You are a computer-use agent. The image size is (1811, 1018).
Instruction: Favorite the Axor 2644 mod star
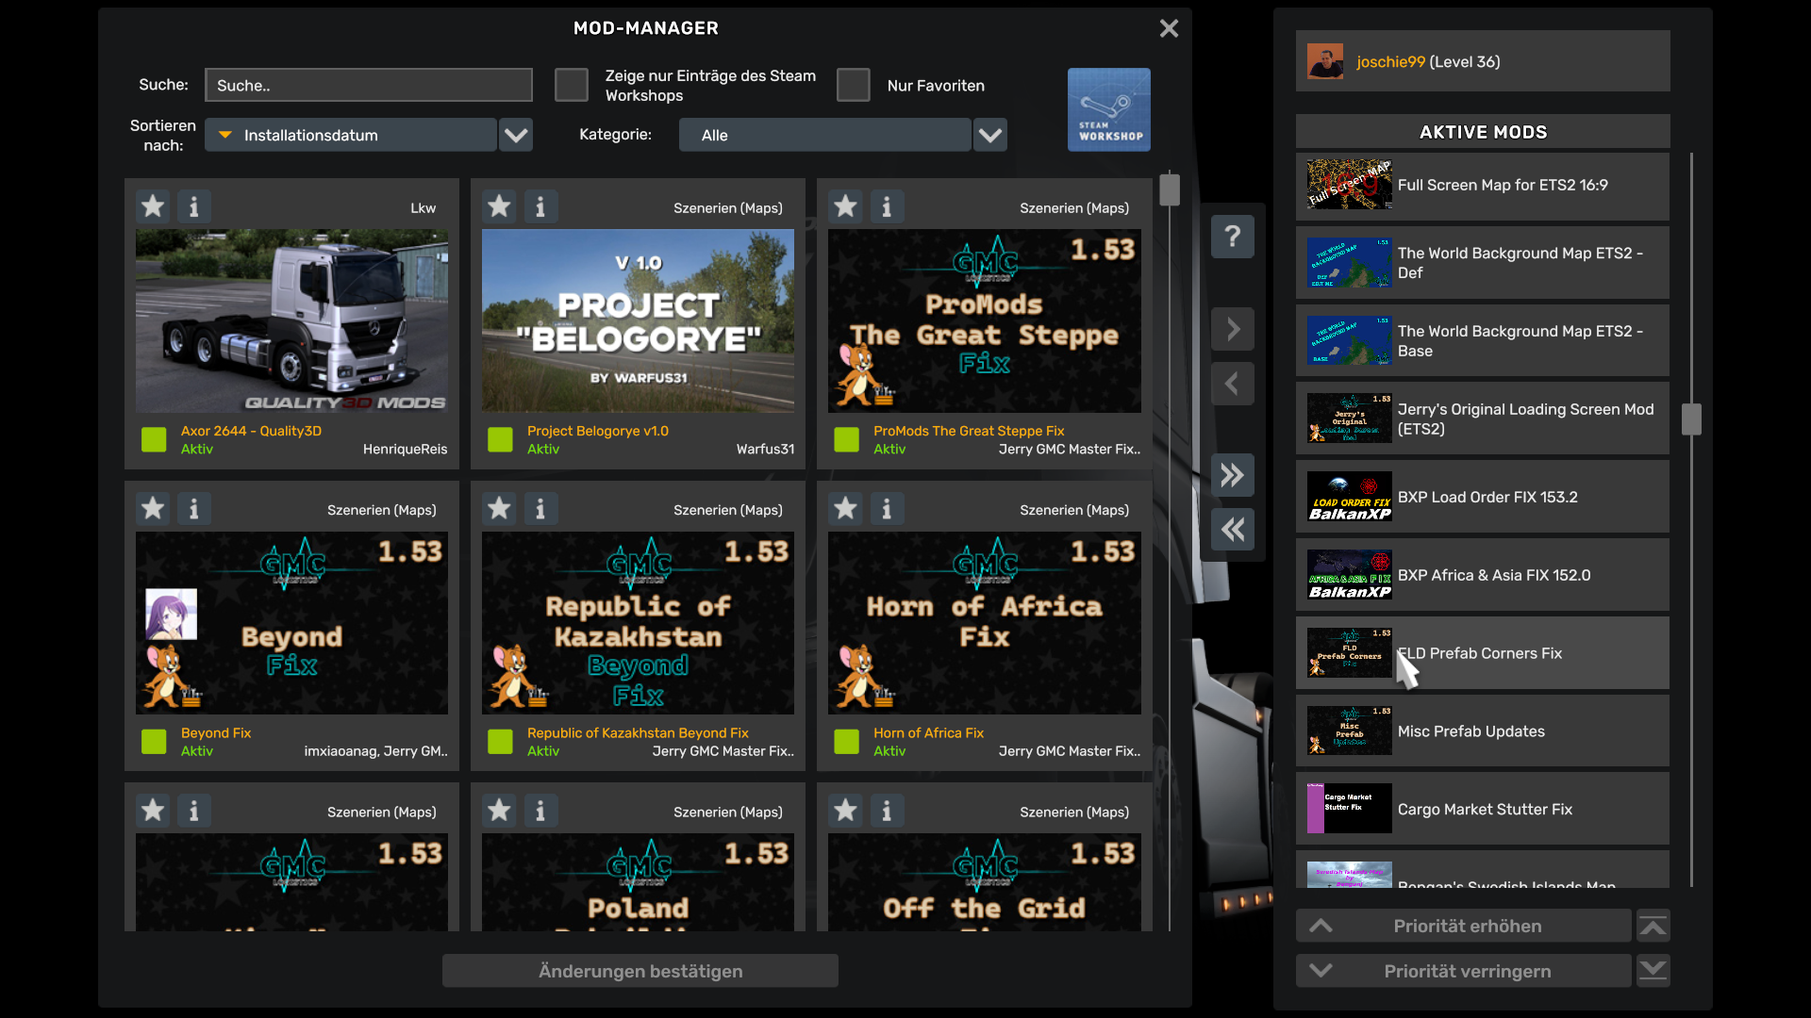click(x=153, y=206)
